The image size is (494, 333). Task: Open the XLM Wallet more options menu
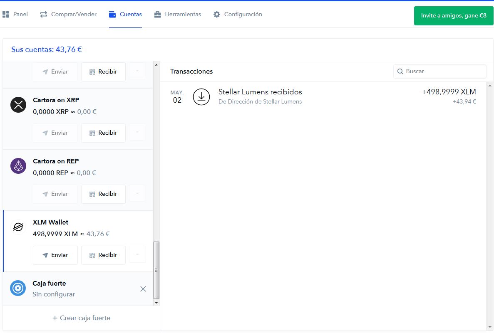point(137,254)
